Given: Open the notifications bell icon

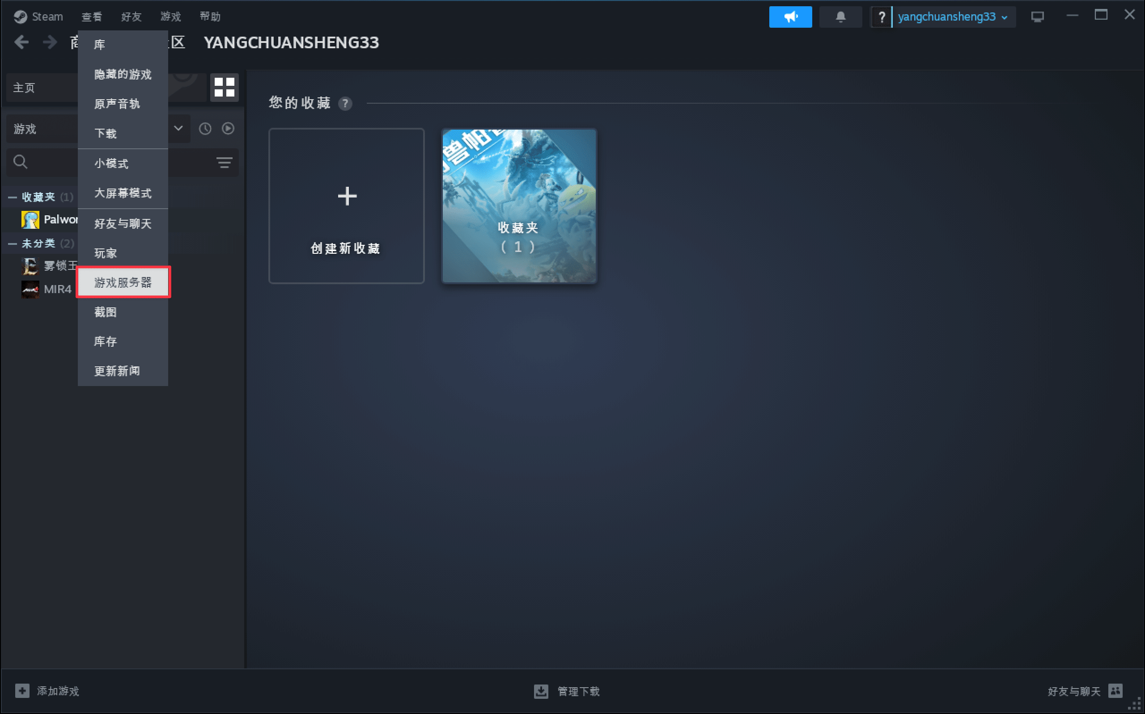Looking at the screenshot, I should click(840, 17).
